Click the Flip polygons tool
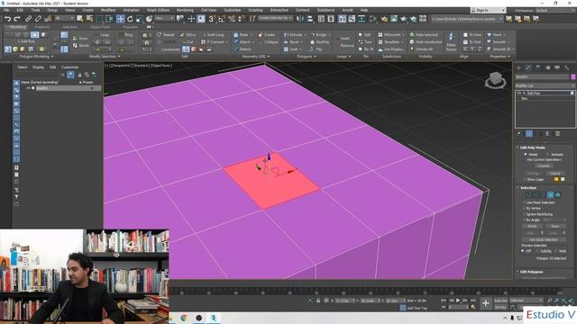The image size is (577, 324). coord(316,49)
